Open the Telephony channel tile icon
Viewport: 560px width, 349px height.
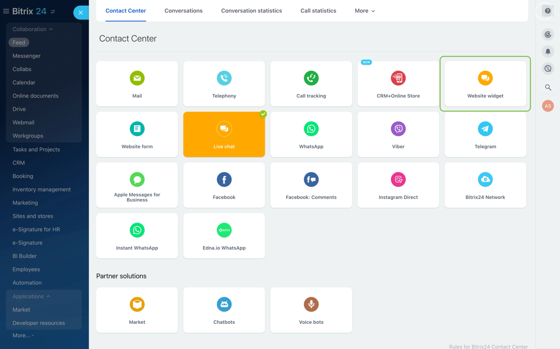click(x=224, y=78)
